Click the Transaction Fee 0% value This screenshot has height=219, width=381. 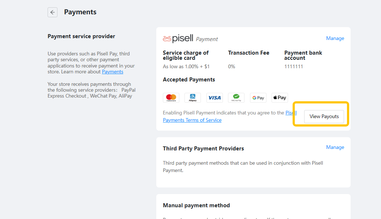point(232,66)
